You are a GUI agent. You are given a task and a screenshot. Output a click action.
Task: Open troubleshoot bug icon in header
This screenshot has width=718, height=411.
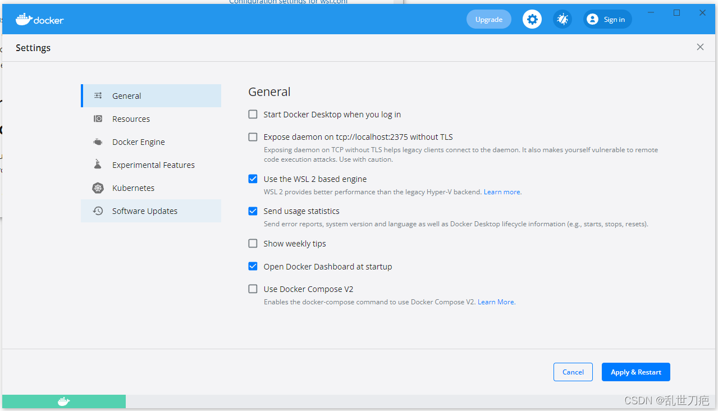[x=562, y=19]
